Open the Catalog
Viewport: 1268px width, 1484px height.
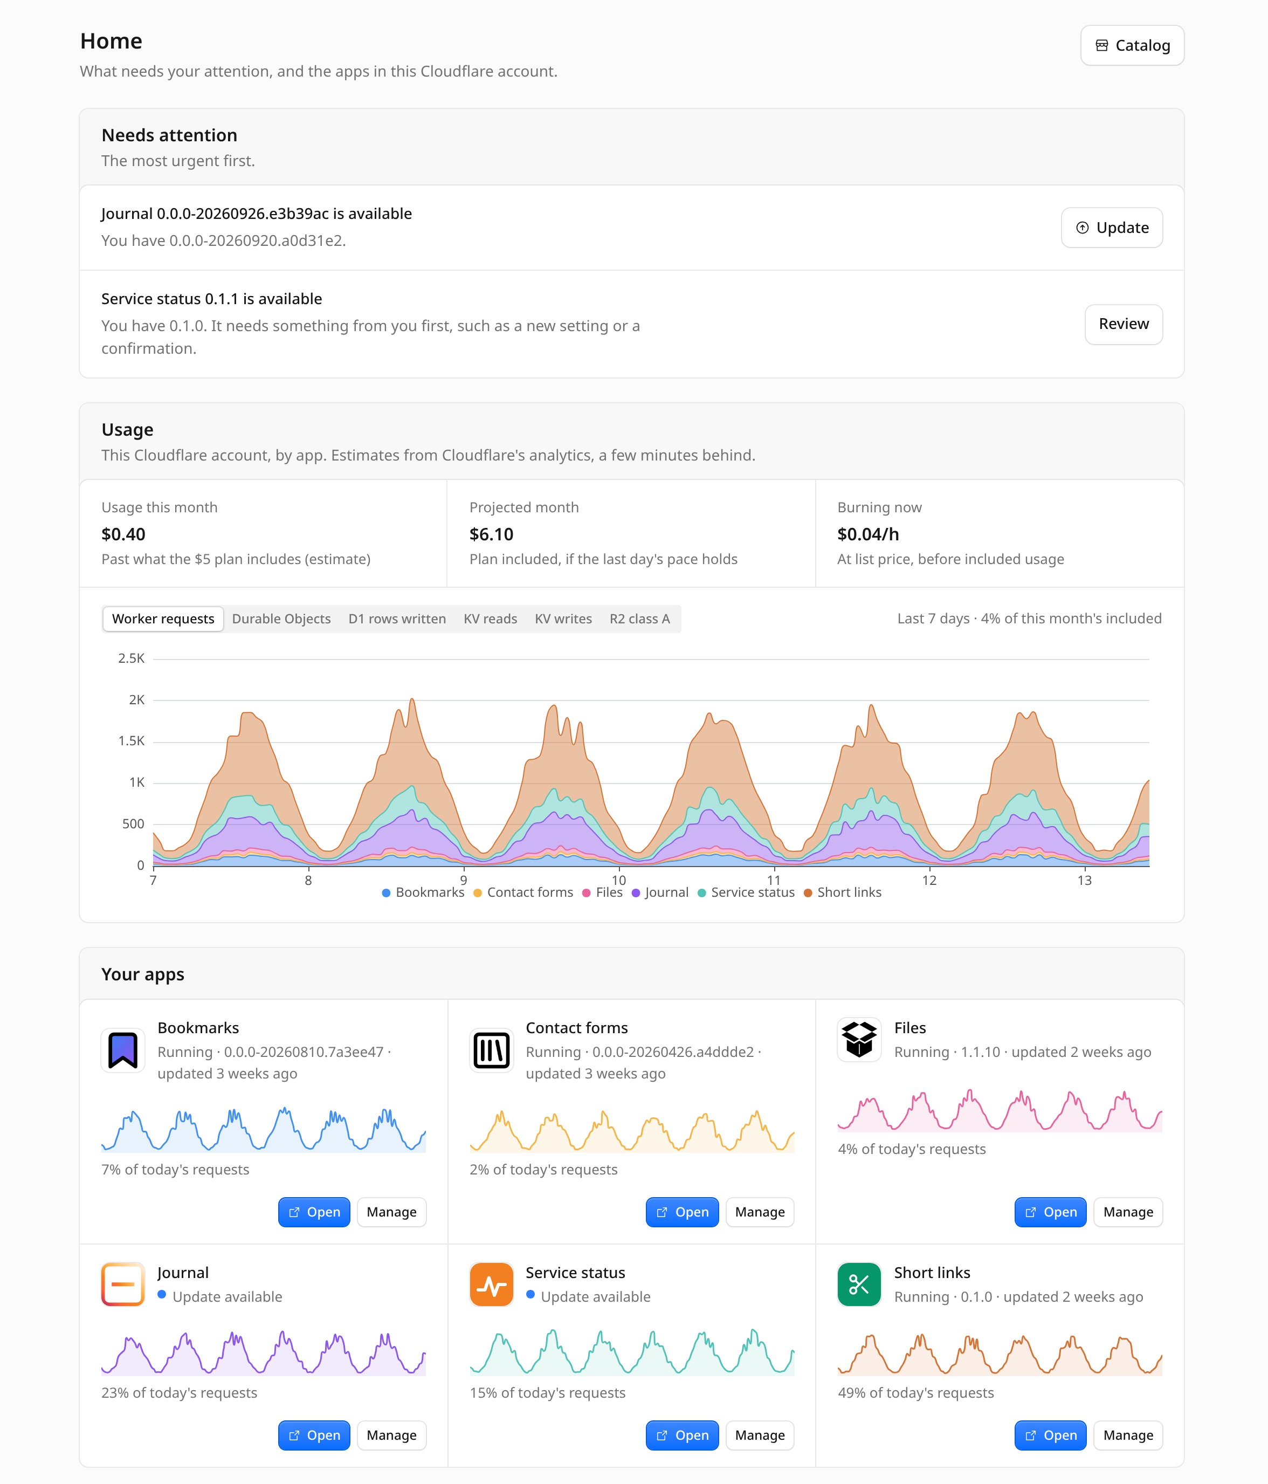1132,46
